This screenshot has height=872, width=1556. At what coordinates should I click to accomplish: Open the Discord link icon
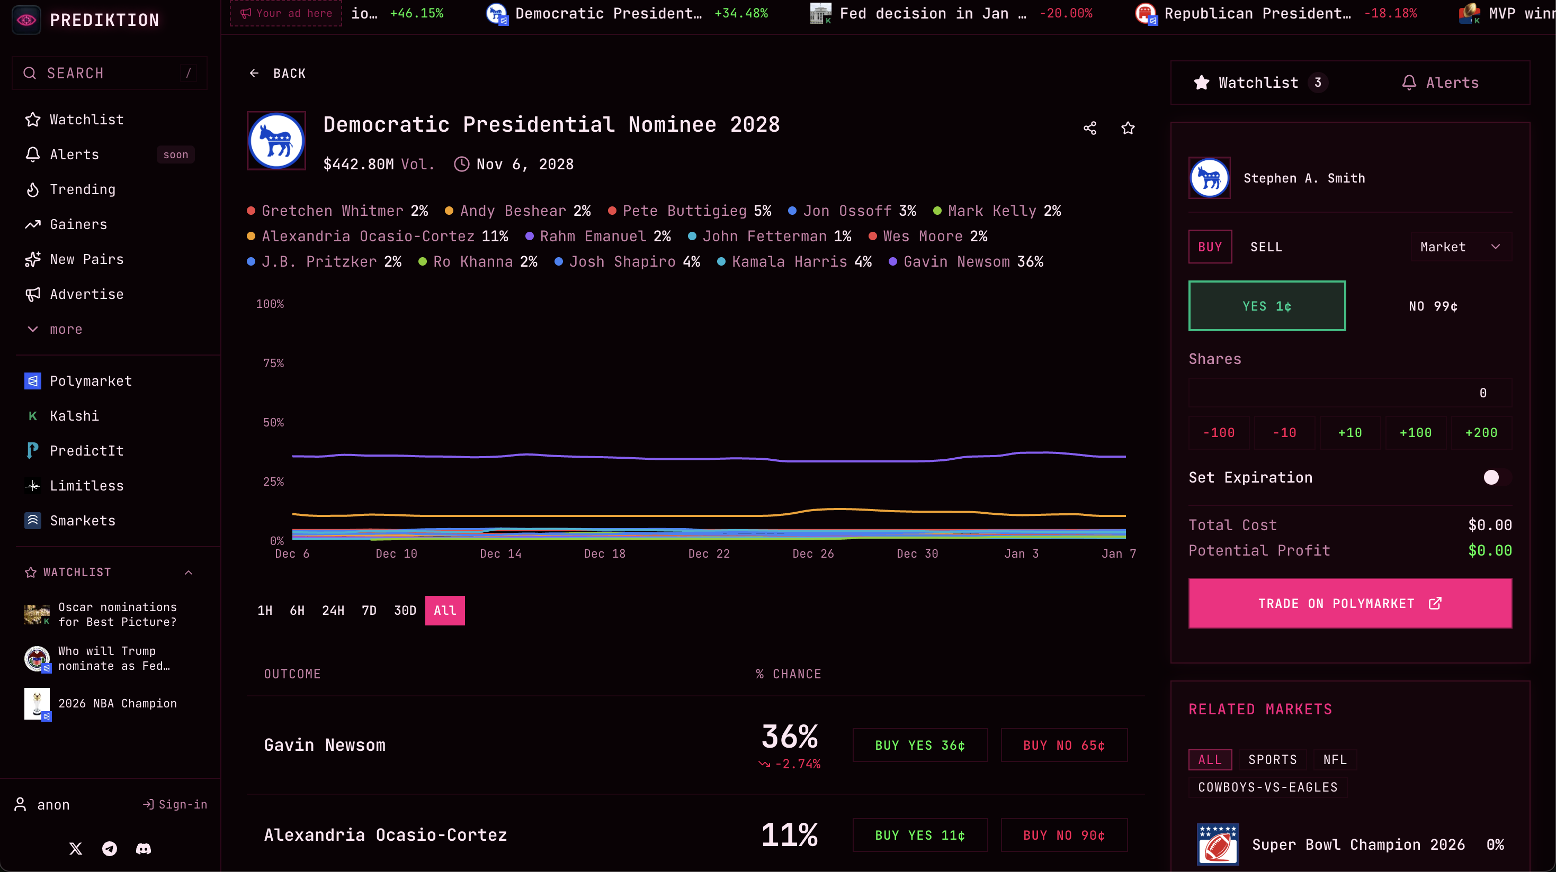coord(143,849)
